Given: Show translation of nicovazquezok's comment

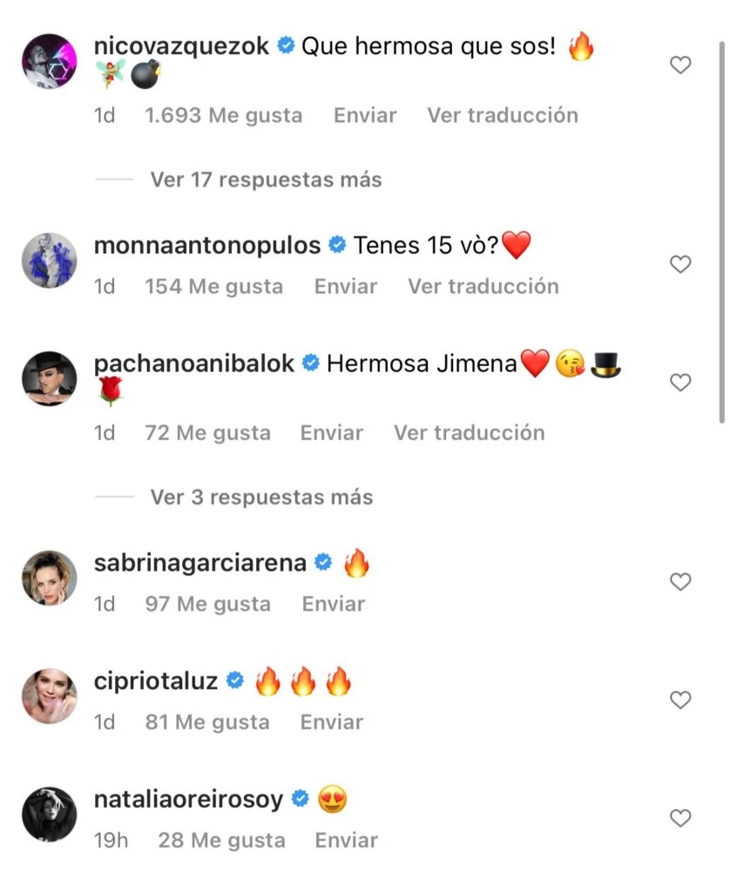Looking at the screenshot, I should 502,115.
